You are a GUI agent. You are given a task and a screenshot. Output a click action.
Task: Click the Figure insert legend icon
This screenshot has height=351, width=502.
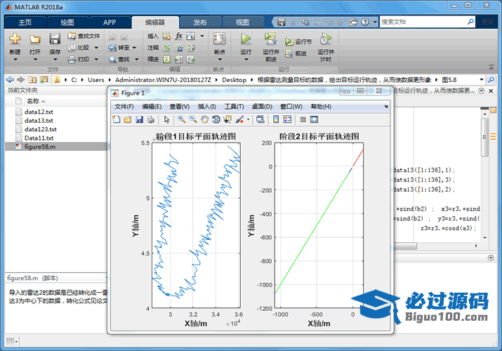(x=287, y=119)
